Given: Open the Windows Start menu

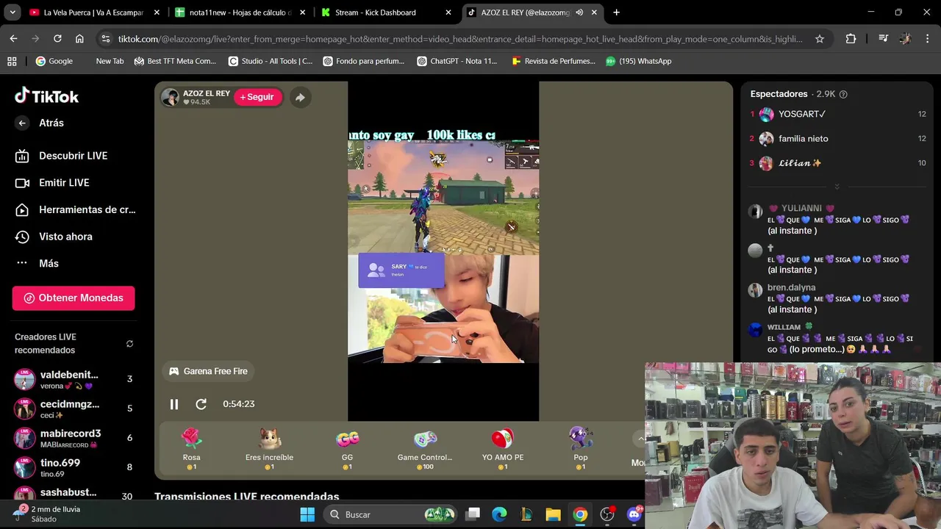Looking at the screenshot, I should point(307,514).
